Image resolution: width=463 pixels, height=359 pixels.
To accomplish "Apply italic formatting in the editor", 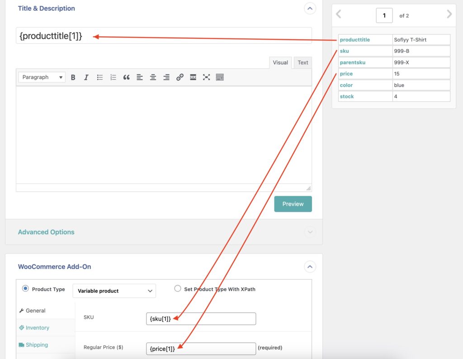I will (x=86, y=77).
